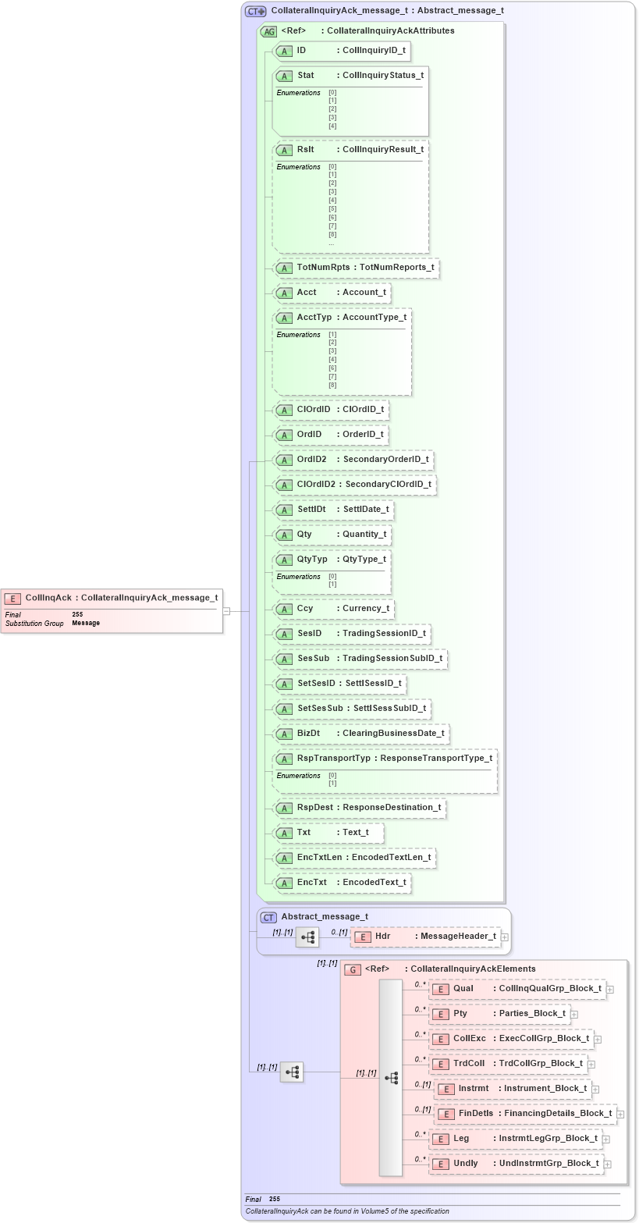Expand the Qual CollInqQualGrp_Block_t element

[x=611, y=989]
